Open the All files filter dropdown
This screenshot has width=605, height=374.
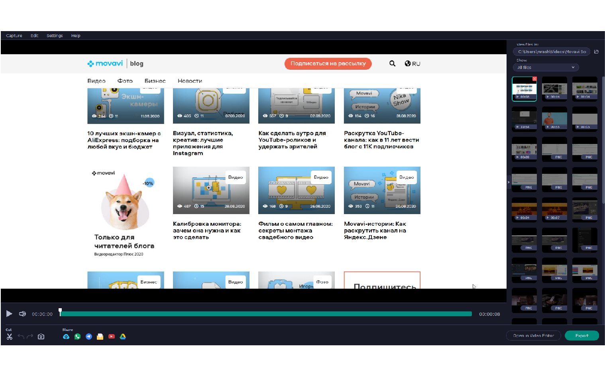(546, 67)
